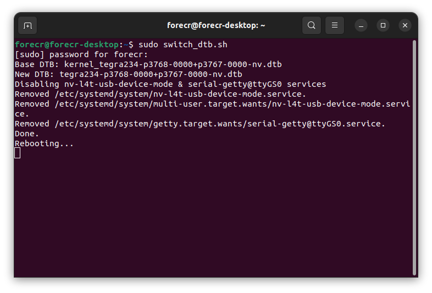This screenshot has width=432, height=293.
Task: Click the Disabling nv-l4t-usb-device-mode services line
Action: point(170,84)
